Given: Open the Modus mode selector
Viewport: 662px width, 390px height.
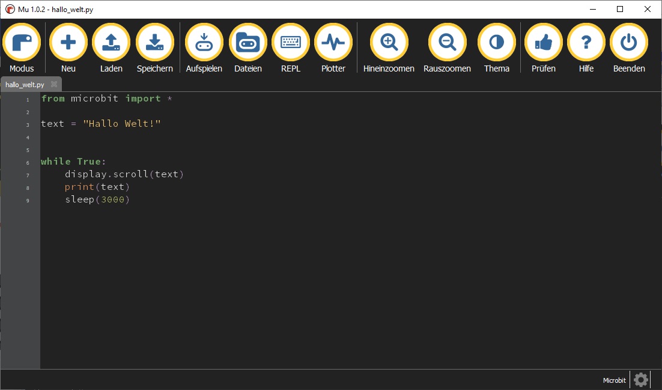Looking at the screenshot, I should (22, 48).
